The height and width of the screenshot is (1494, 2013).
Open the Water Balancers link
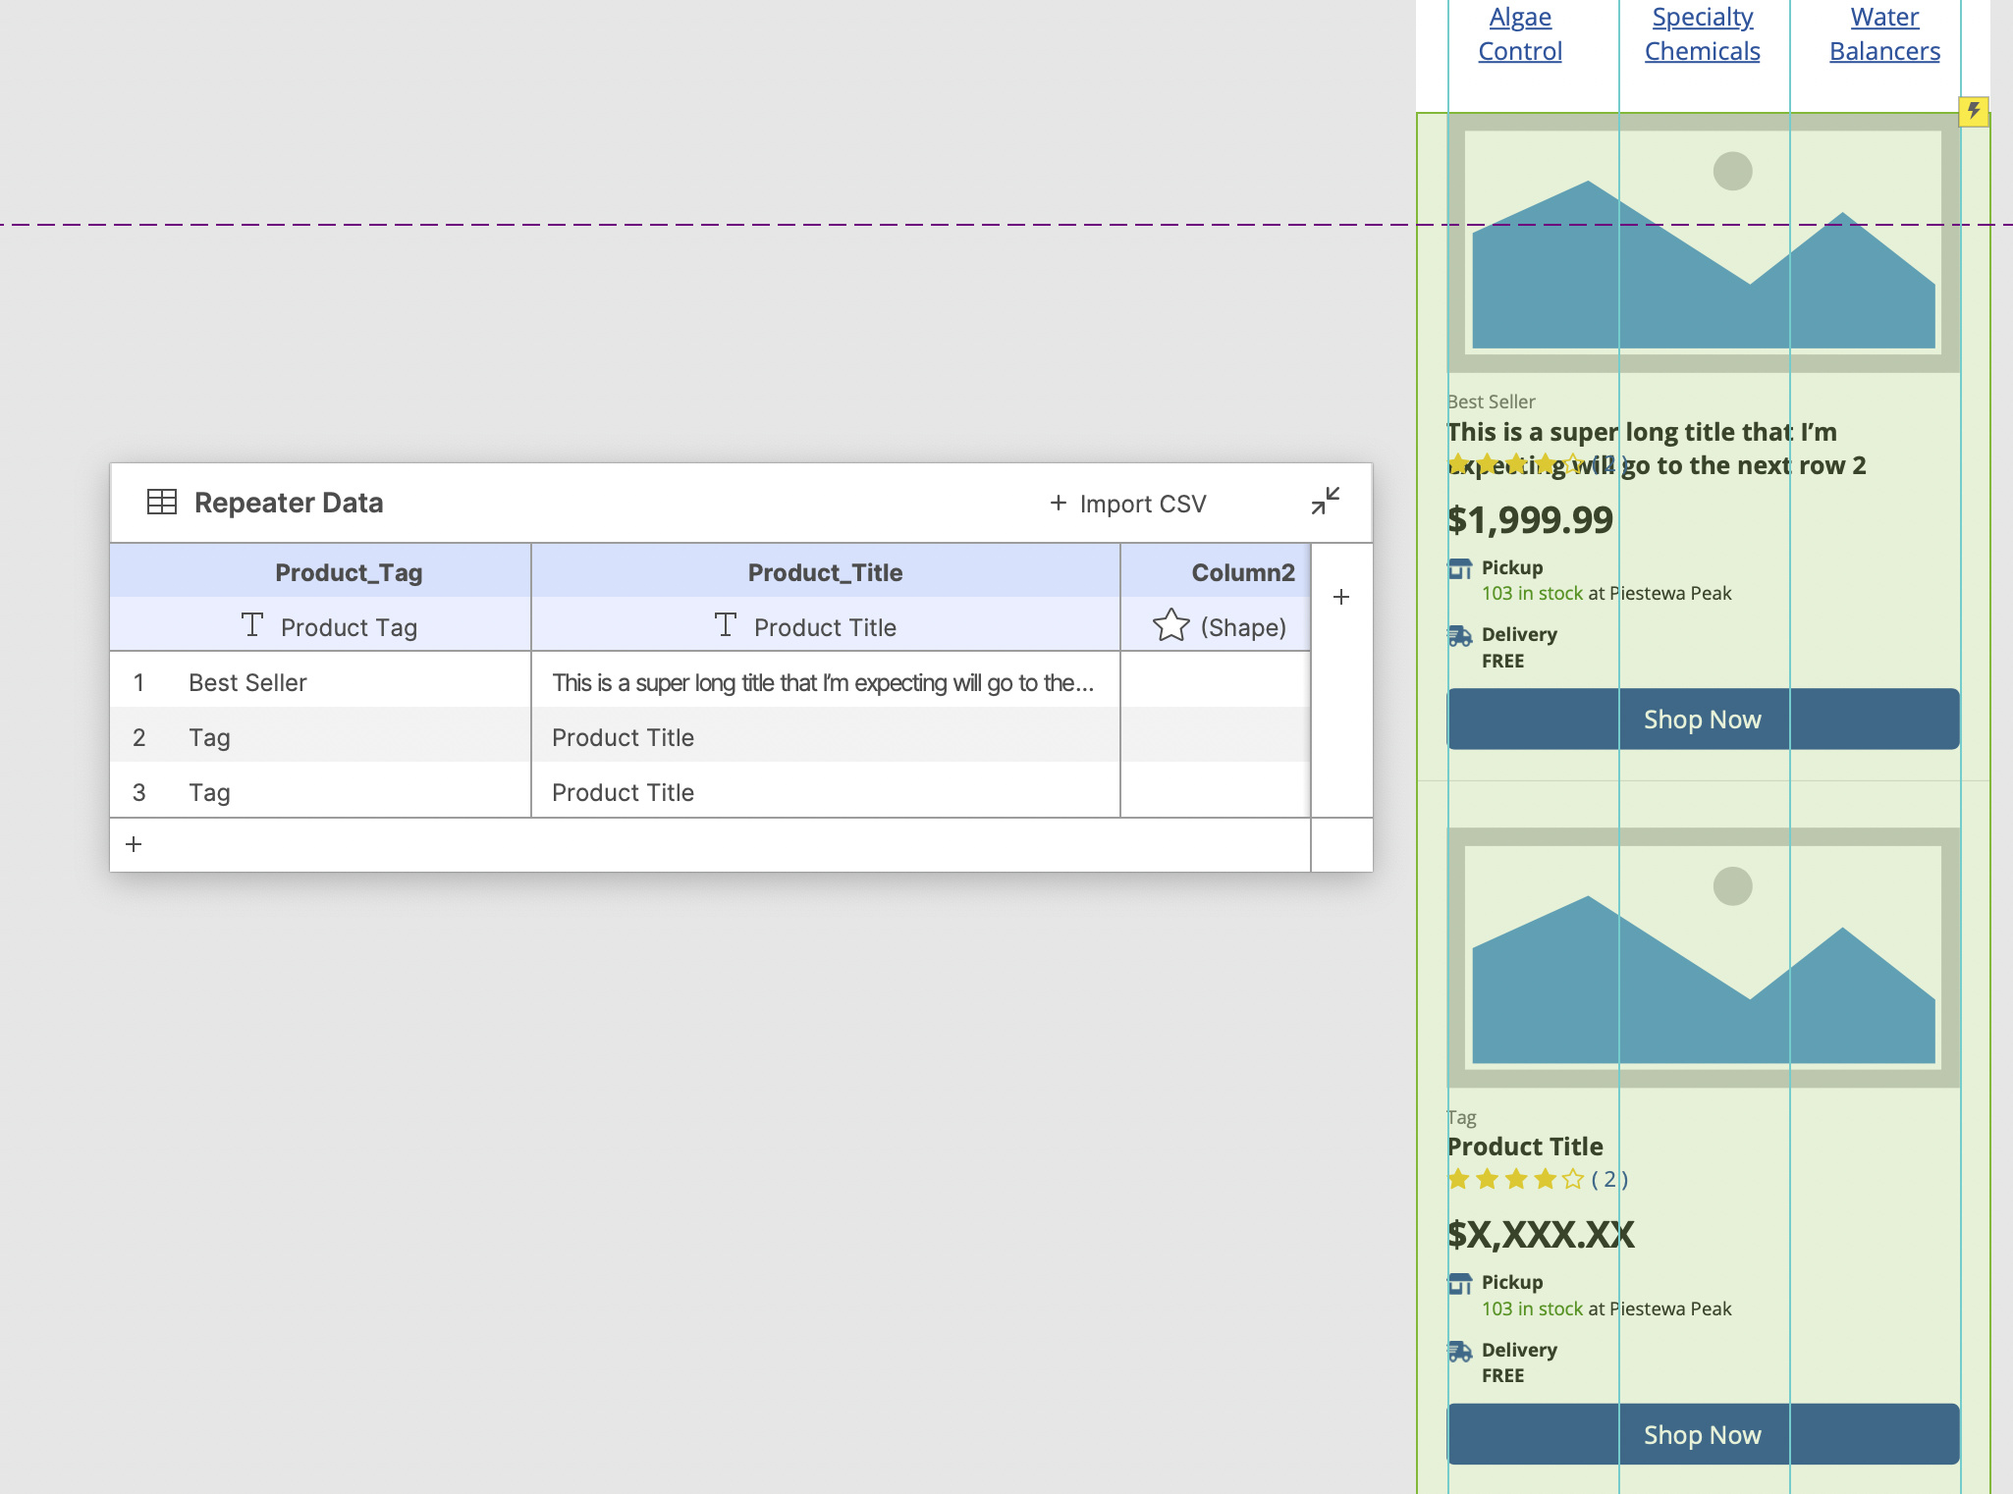click(1884, 34)
